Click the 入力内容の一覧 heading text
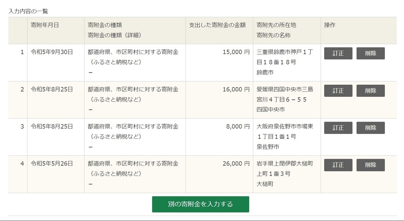404x221 pixels. [28, 11]
